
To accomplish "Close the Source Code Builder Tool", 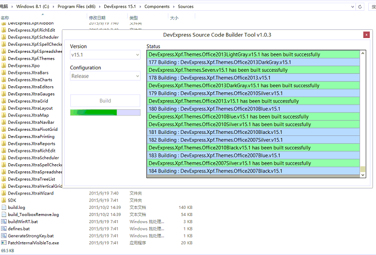I will click(366, 35).
